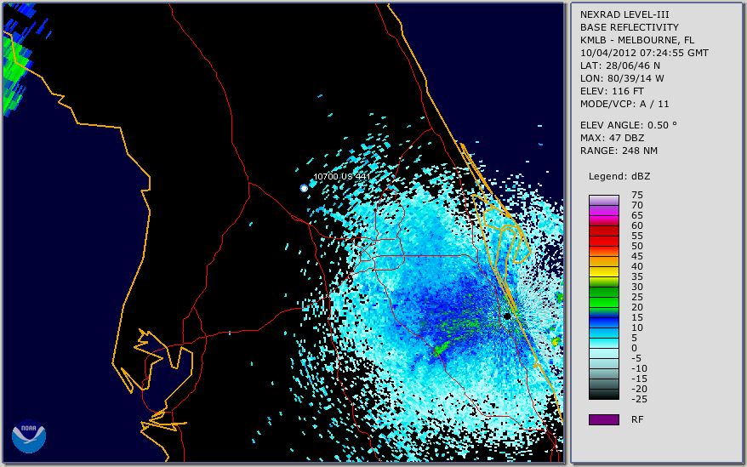Click the '10700 US 441' map label

[341, 176]
